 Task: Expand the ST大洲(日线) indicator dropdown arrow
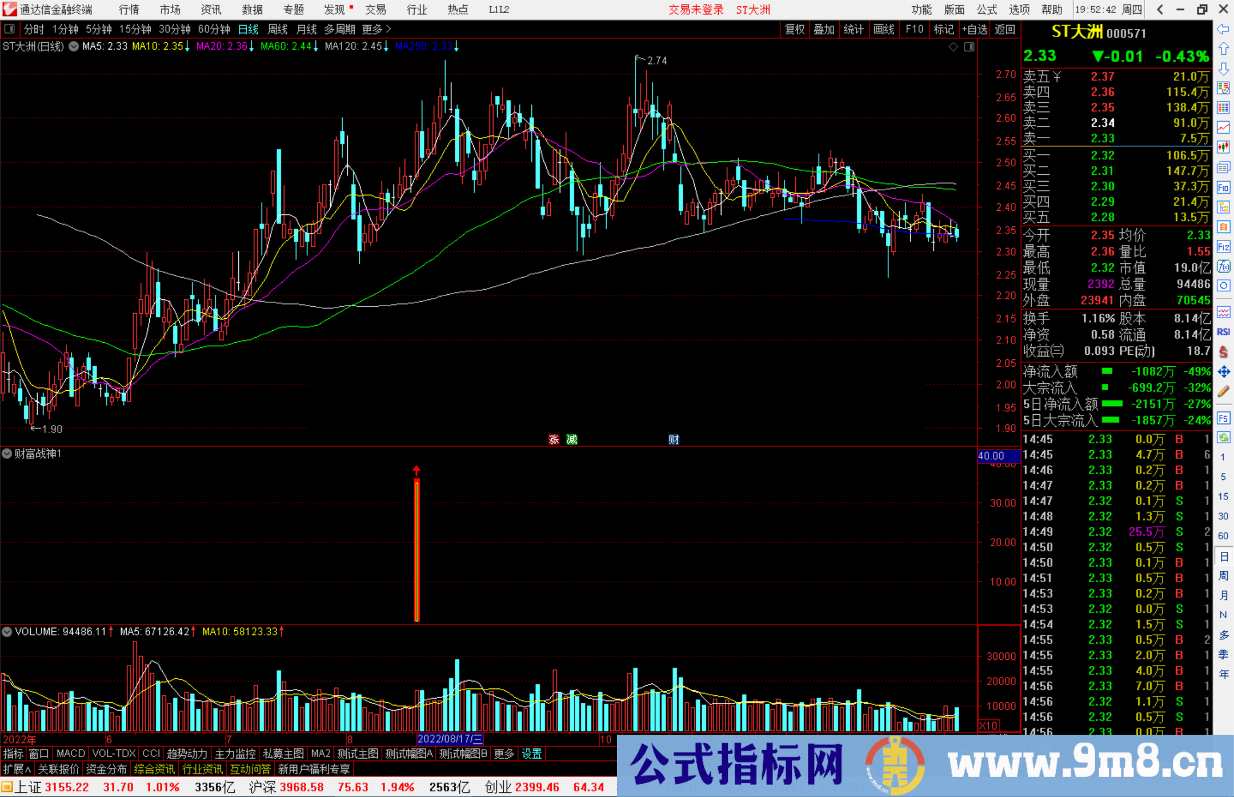(74, 47)
